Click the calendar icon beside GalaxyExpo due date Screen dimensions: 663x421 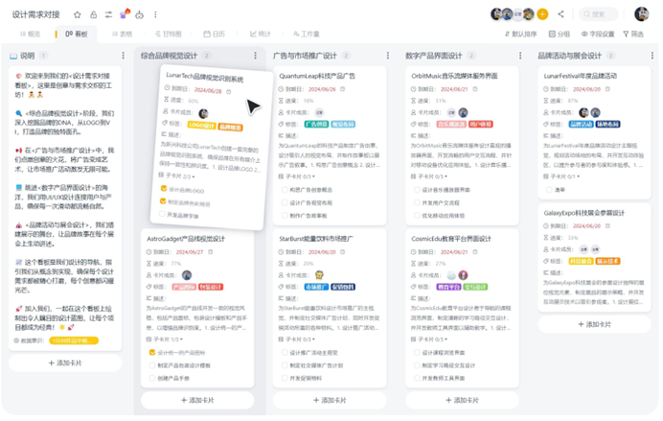pyautogui.click(x=607, y=226)
